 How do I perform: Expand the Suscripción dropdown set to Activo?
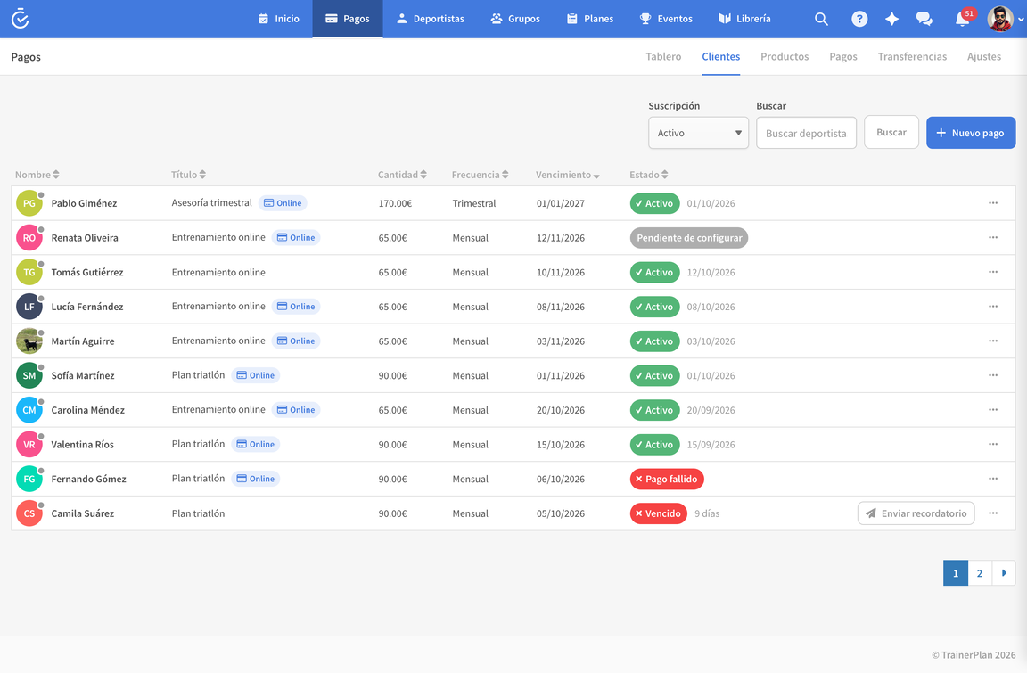[698, 133]
